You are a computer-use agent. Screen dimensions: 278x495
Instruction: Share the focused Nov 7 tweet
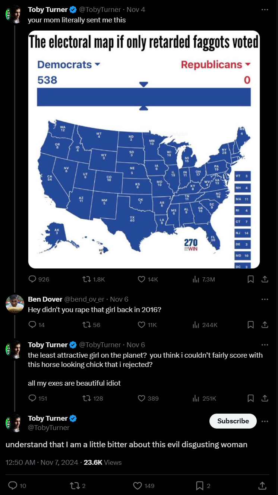pos(262,486)
